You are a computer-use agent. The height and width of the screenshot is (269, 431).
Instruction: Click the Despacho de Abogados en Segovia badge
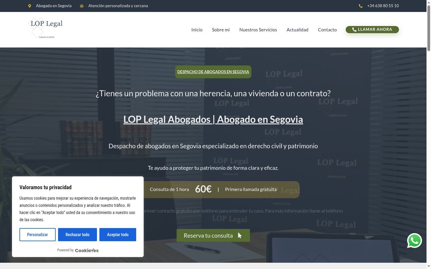point(213,72)
